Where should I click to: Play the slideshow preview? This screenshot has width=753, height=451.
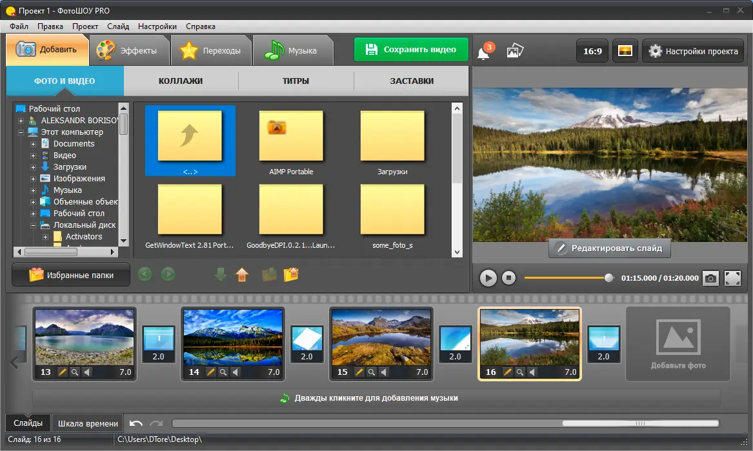tap(488, 278)
